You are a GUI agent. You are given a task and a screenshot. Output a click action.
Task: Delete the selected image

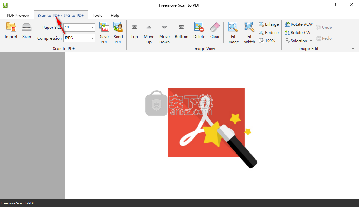199,31
